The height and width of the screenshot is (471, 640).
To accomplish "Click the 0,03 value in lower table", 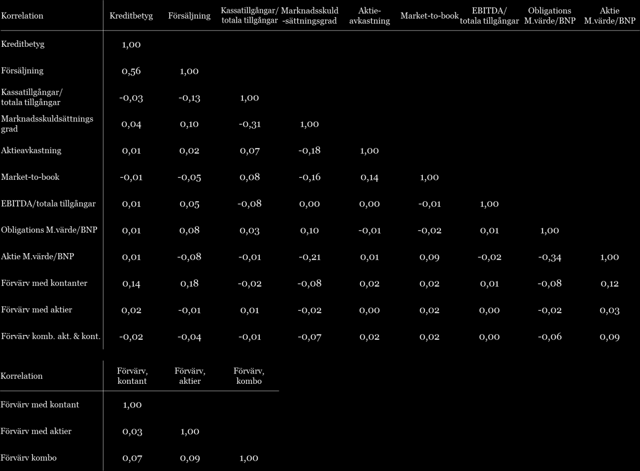I will [x=132, y=432].
